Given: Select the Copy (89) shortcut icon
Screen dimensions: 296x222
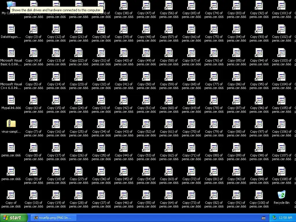Looking at the screenshot, I should point(236,148).
